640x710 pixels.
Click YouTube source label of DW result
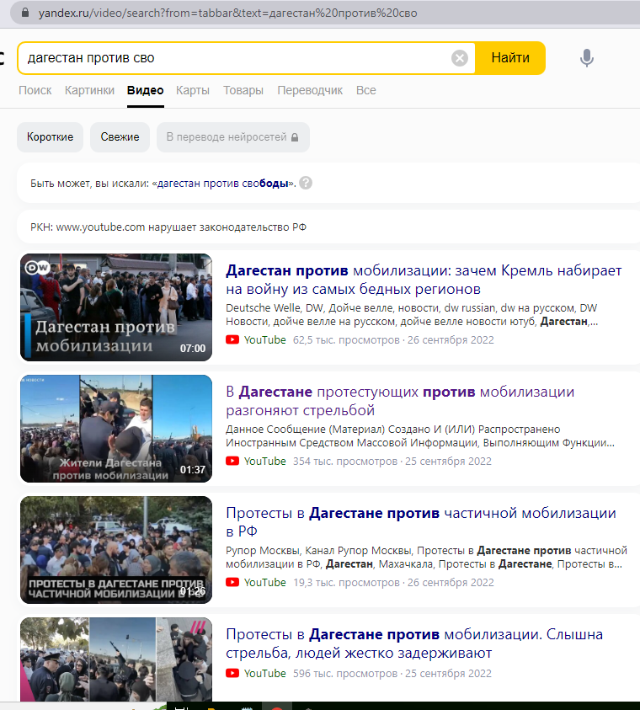pos(265,340)
